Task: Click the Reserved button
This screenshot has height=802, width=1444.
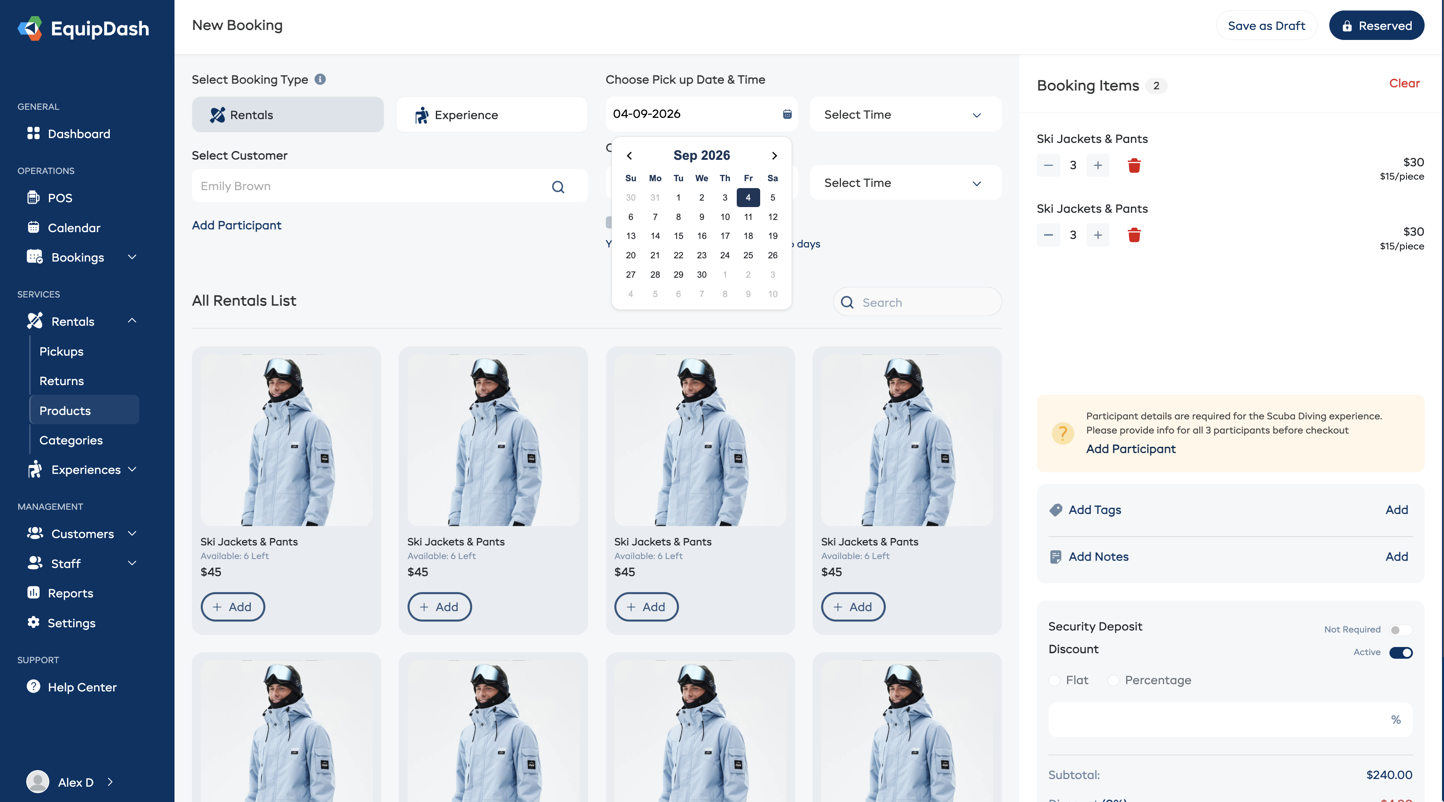Action: pos(1376,26)
